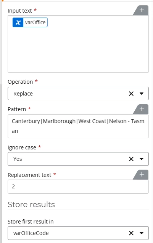Screen dimensions: 153x243
Task: Select the varOffice variable token
Action: tap(30, 23)
